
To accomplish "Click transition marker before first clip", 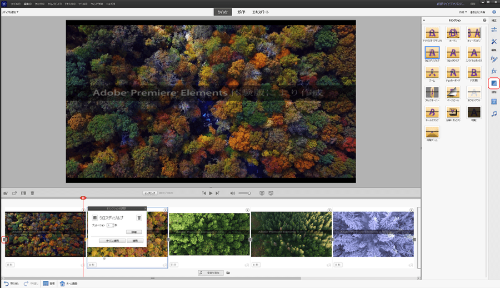I will pos(4,239).
